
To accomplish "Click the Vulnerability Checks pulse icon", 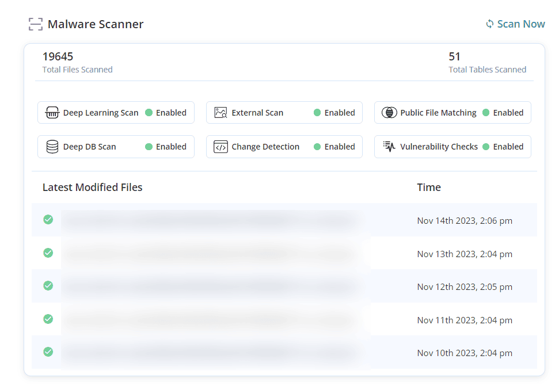I will [390, 147].
